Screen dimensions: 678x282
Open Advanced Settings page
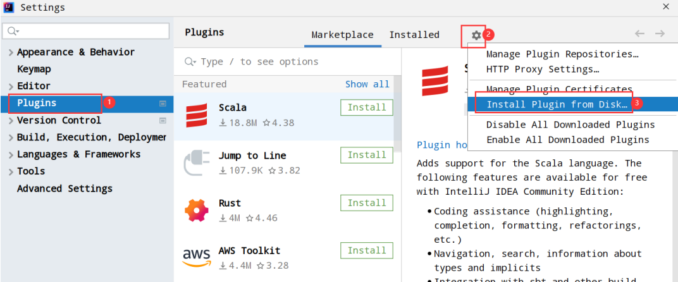click(x=65, y=188)
